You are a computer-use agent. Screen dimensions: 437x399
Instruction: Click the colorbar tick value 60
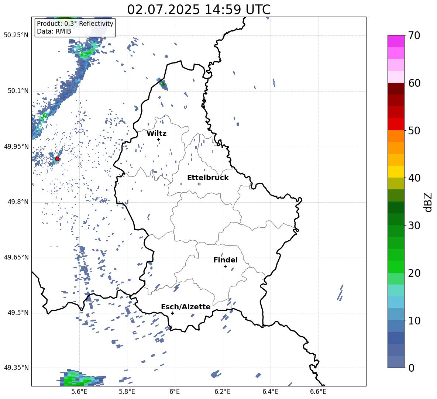tap(414, 83)
